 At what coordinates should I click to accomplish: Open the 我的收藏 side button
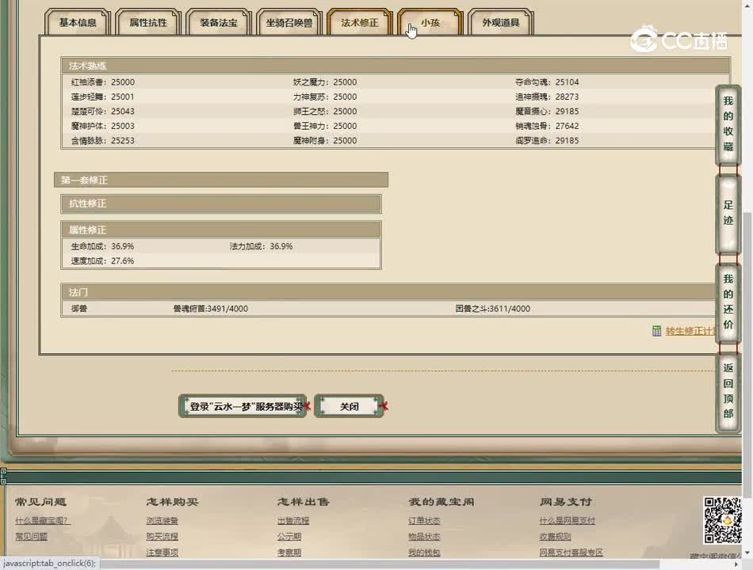coord(728,124)
